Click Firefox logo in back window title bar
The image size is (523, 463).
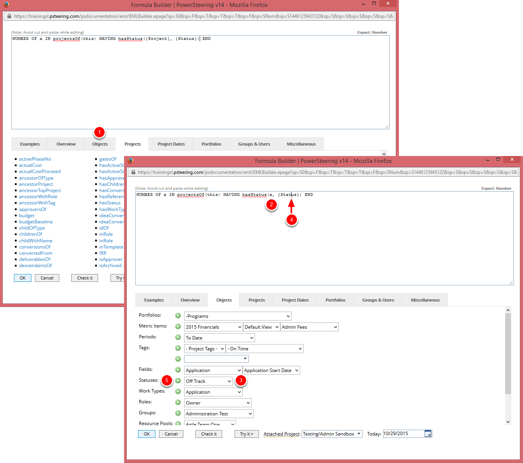(x=6, y=5)
